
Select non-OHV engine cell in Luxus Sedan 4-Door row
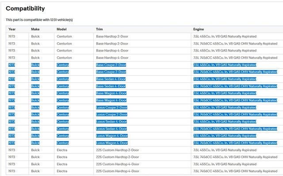(225, 121)
